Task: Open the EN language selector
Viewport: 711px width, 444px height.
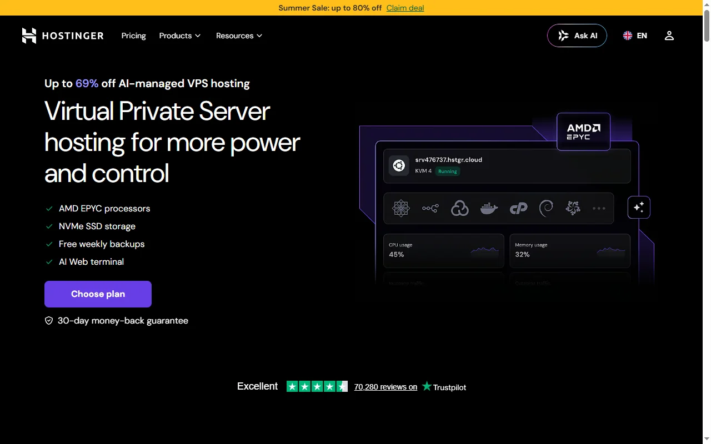Action: pos(635,36)
